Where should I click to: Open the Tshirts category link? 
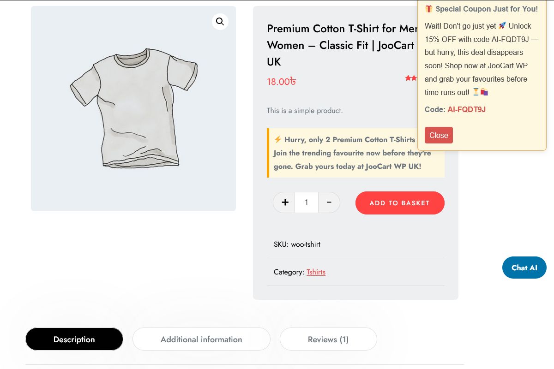pyautogui.click(x=316, y=272)
